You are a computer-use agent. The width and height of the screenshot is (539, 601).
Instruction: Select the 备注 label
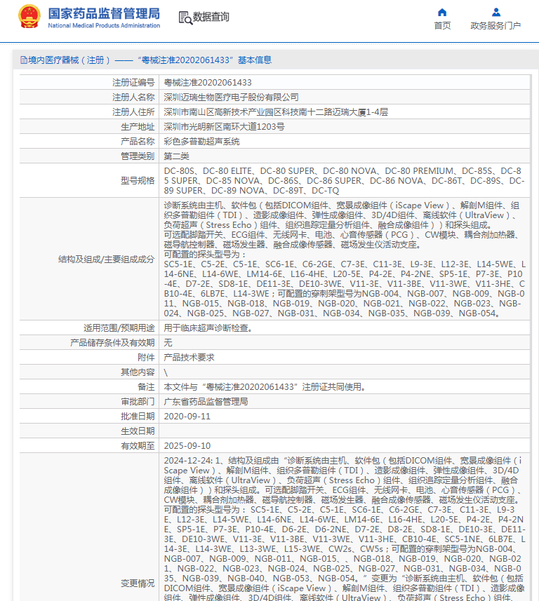point(146,387)
